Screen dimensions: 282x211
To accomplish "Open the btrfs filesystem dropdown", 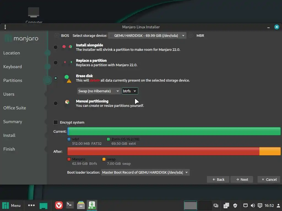I will pos(130,91).
